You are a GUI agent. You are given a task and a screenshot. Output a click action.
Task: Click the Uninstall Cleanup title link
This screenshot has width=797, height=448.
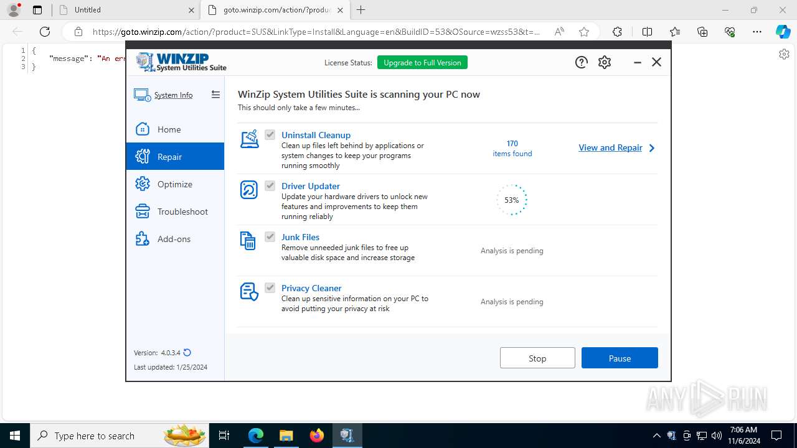click(x=316, y=135)
